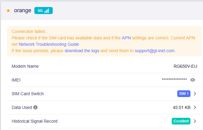Click the RG650V-EU modem name value
203x130 pixels.
click(185, 66)
